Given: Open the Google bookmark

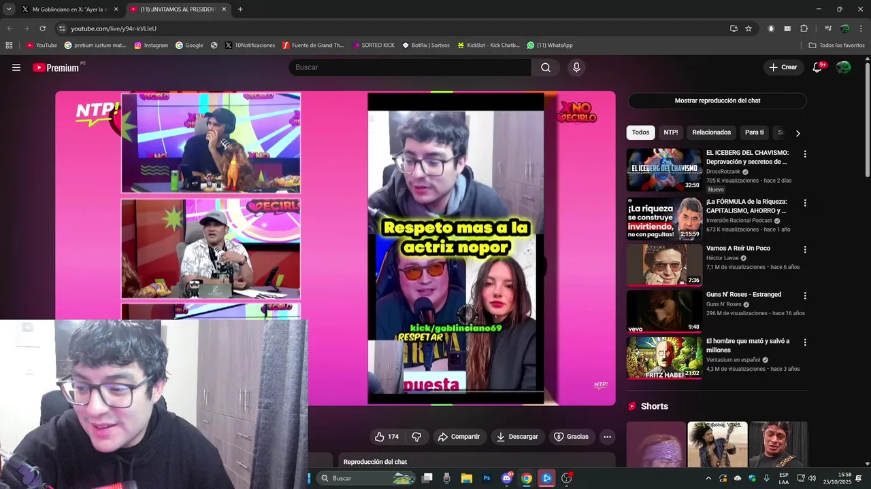Looking at the screenshot, I should 189,46.
